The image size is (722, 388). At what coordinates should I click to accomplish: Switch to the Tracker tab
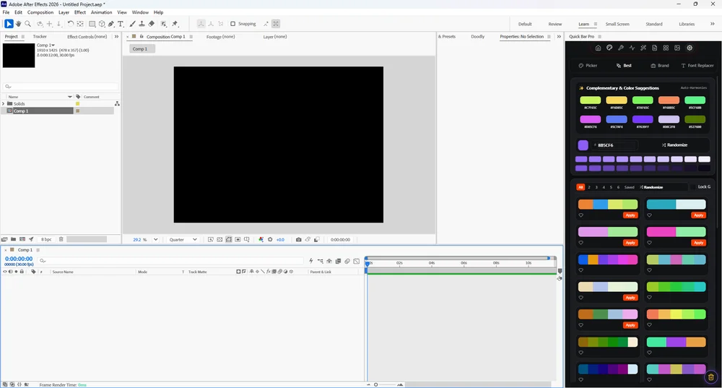[x=40, y=36]
